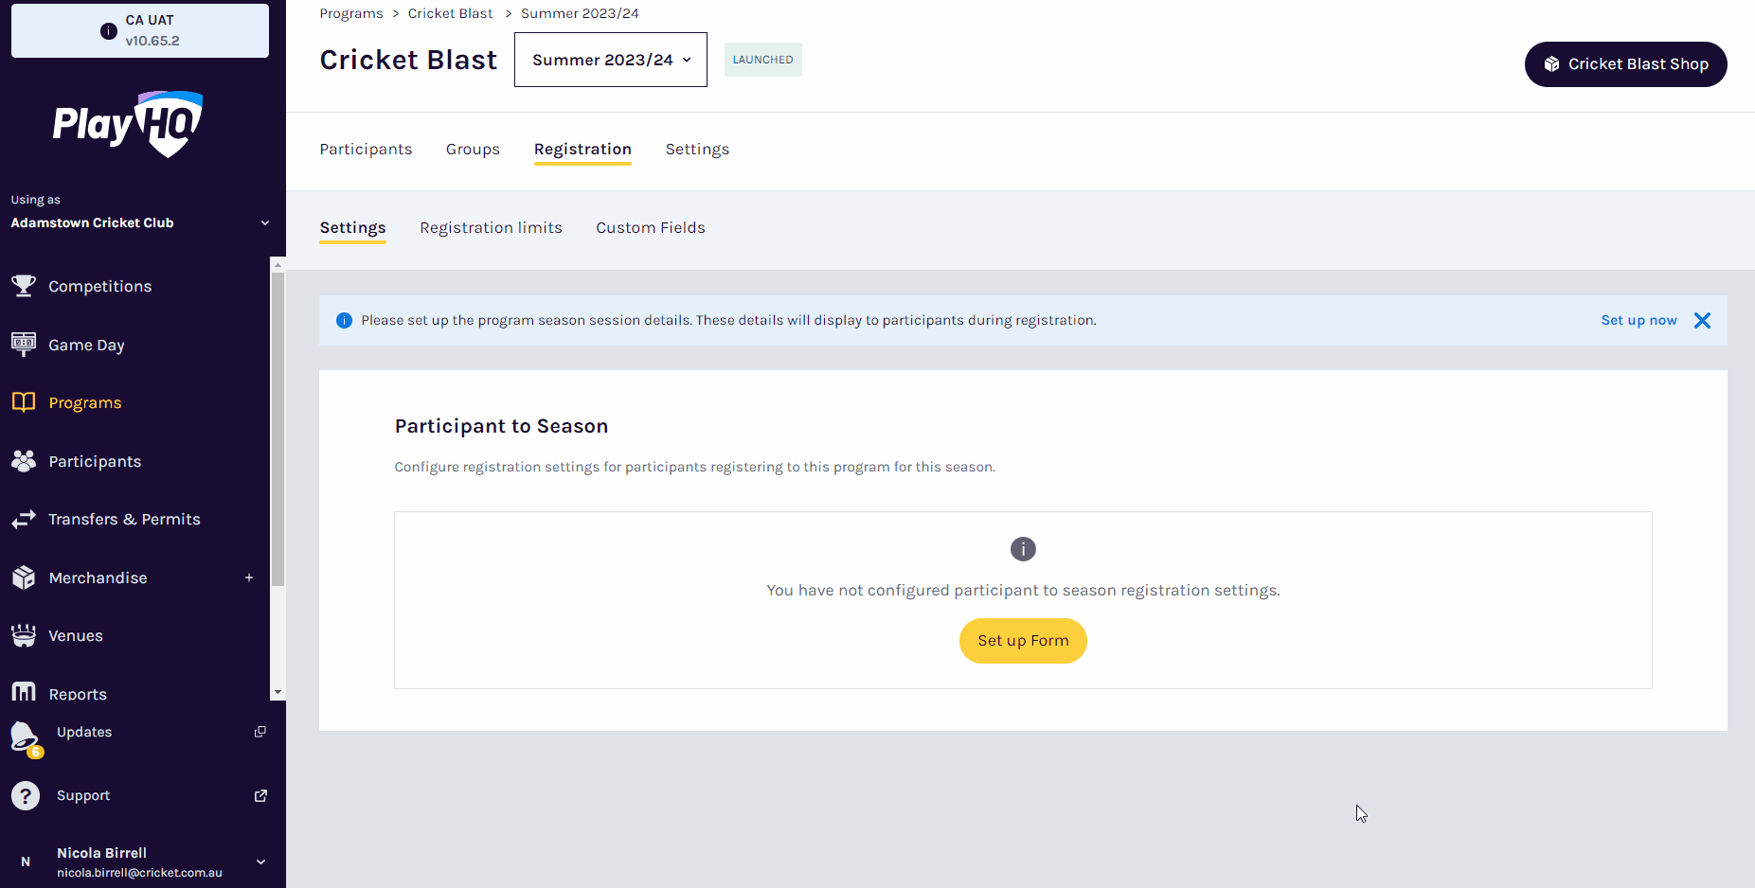Click the nicola.birrell@cricket.com.au email text
This screenshot has width=1755, height=888.
coord(139,873)
